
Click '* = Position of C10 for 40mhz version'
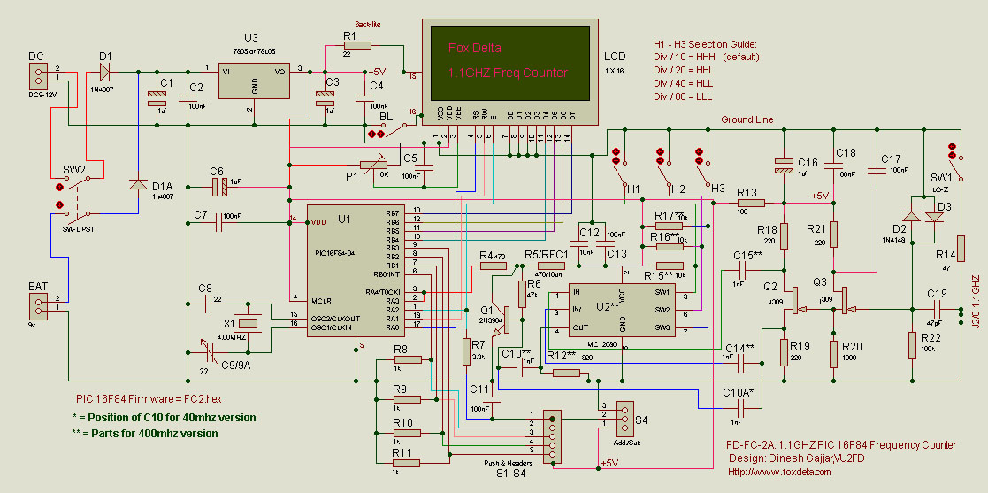pyautogui.click(x=164, y=418)
